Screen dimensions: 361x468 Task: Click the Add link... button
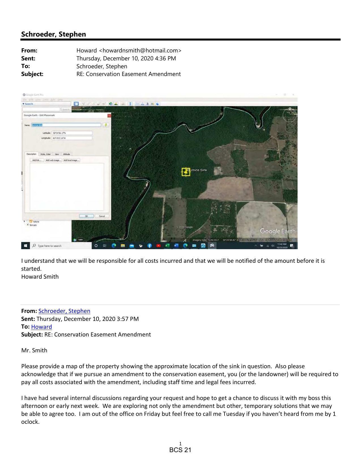(37, 160)
